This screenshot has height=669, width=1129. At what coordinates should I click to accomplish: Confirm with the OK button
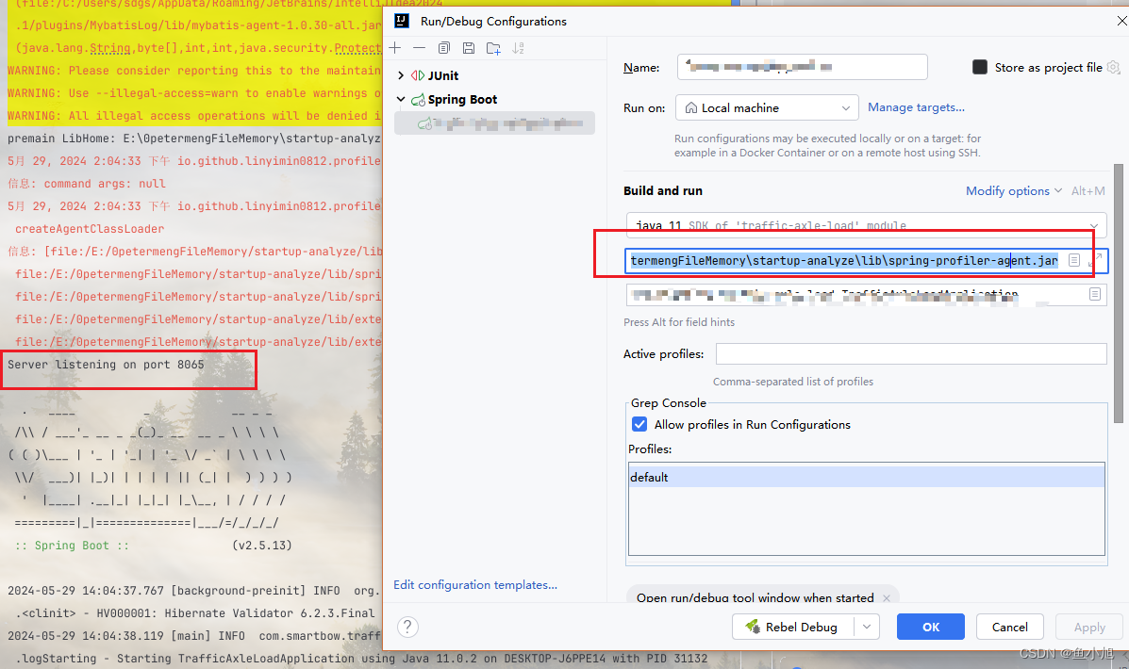pos(930,627)
